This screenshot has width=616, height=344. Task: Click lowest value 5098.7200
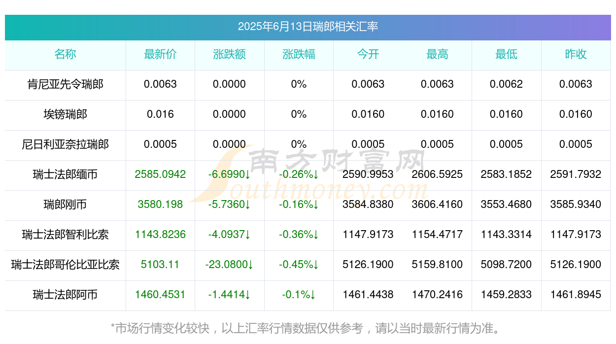(x=507, y=265)
